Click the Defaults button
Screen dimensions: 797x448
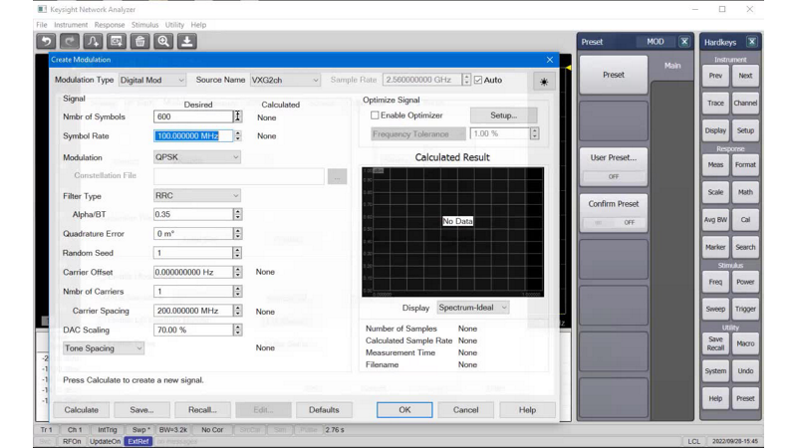pos(324,410)
